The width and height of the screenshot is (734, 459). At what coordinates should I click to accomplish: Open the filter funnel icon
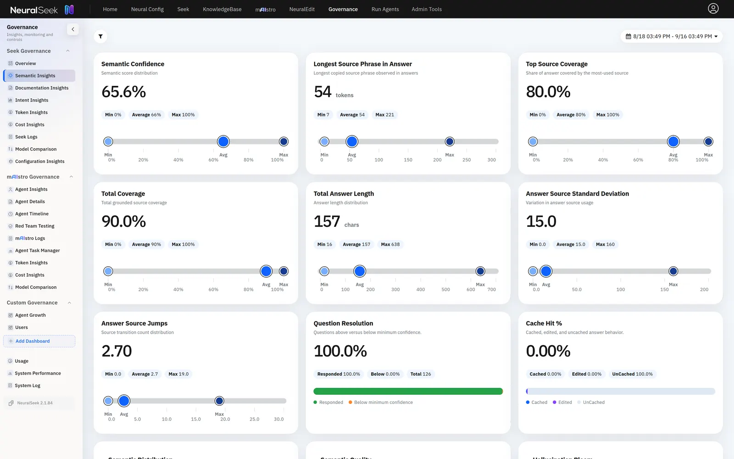click(100, 36)
